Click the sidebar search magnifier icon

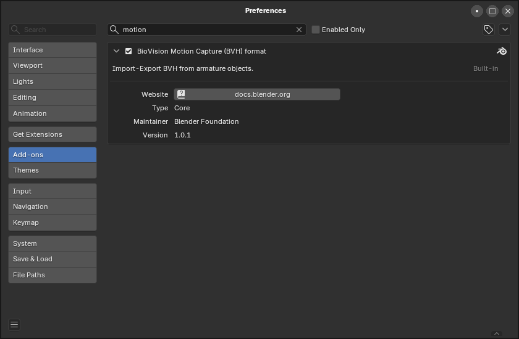[x=15, y=30]
